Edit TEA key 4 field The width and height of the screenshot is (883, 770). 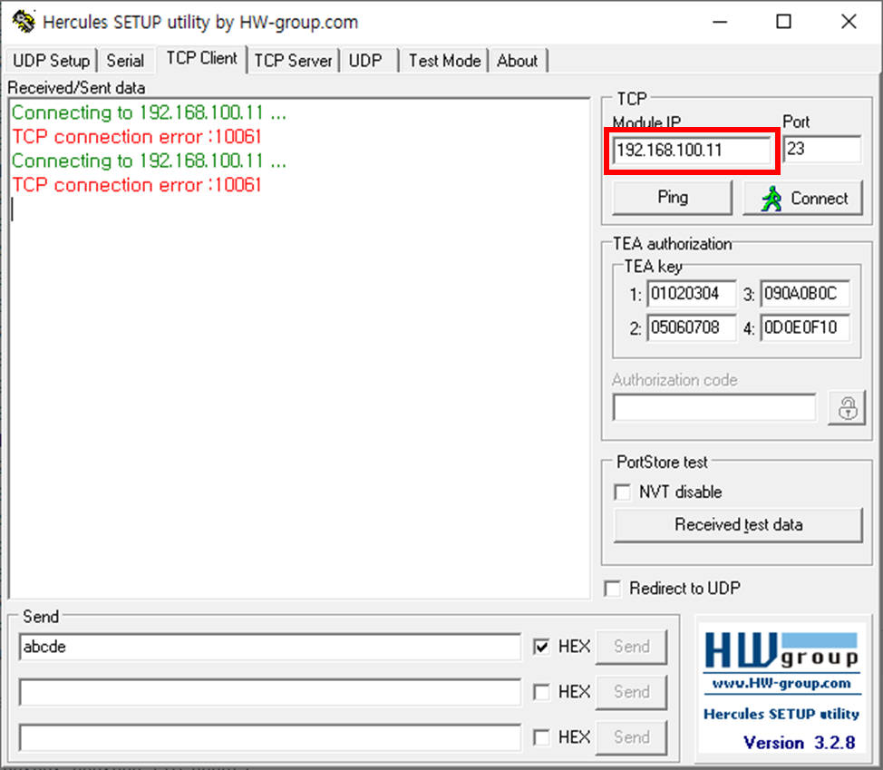click(805, 327)
